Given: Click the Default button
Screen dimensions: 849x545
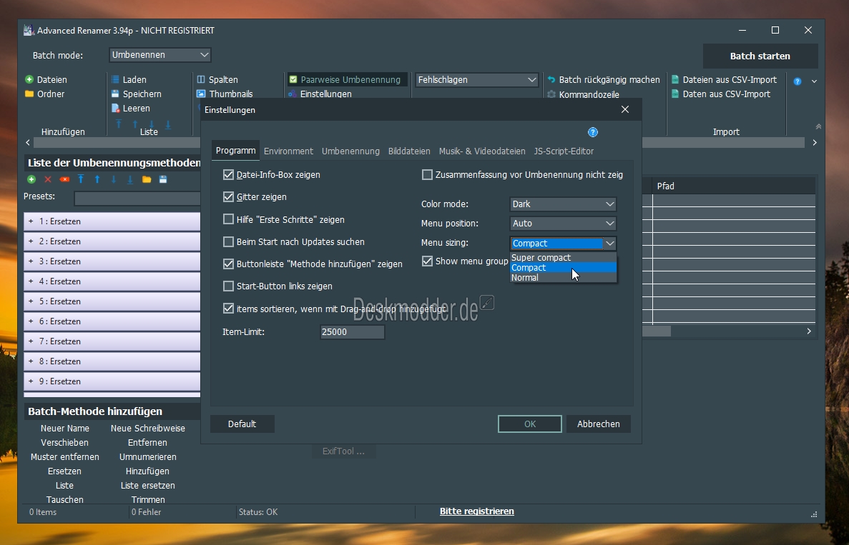Looking at the screenshot, I should 242,424.
